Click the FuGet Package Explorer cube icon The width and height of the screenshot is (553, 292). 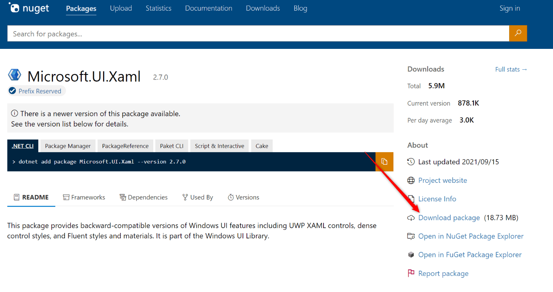411,255
